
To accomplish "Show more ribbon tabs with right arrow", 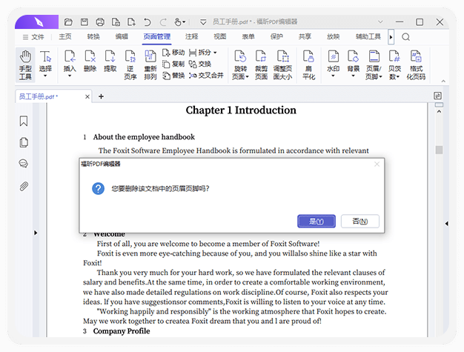I will (x=391, y=37).
